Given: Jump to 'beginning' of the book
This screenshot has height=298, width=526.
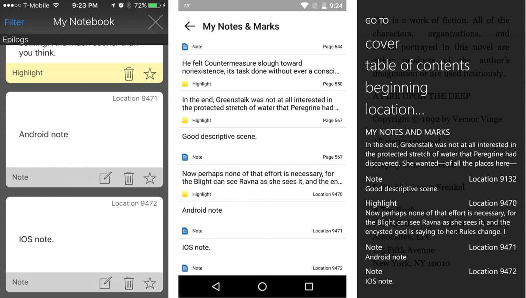Looking at the screenshot, I should click(x=396, y=88).
